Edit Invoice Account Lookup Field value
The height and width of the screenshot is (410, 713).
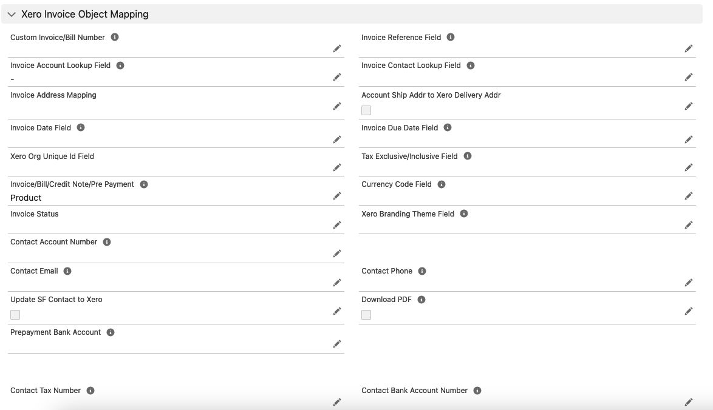point(336,77)
